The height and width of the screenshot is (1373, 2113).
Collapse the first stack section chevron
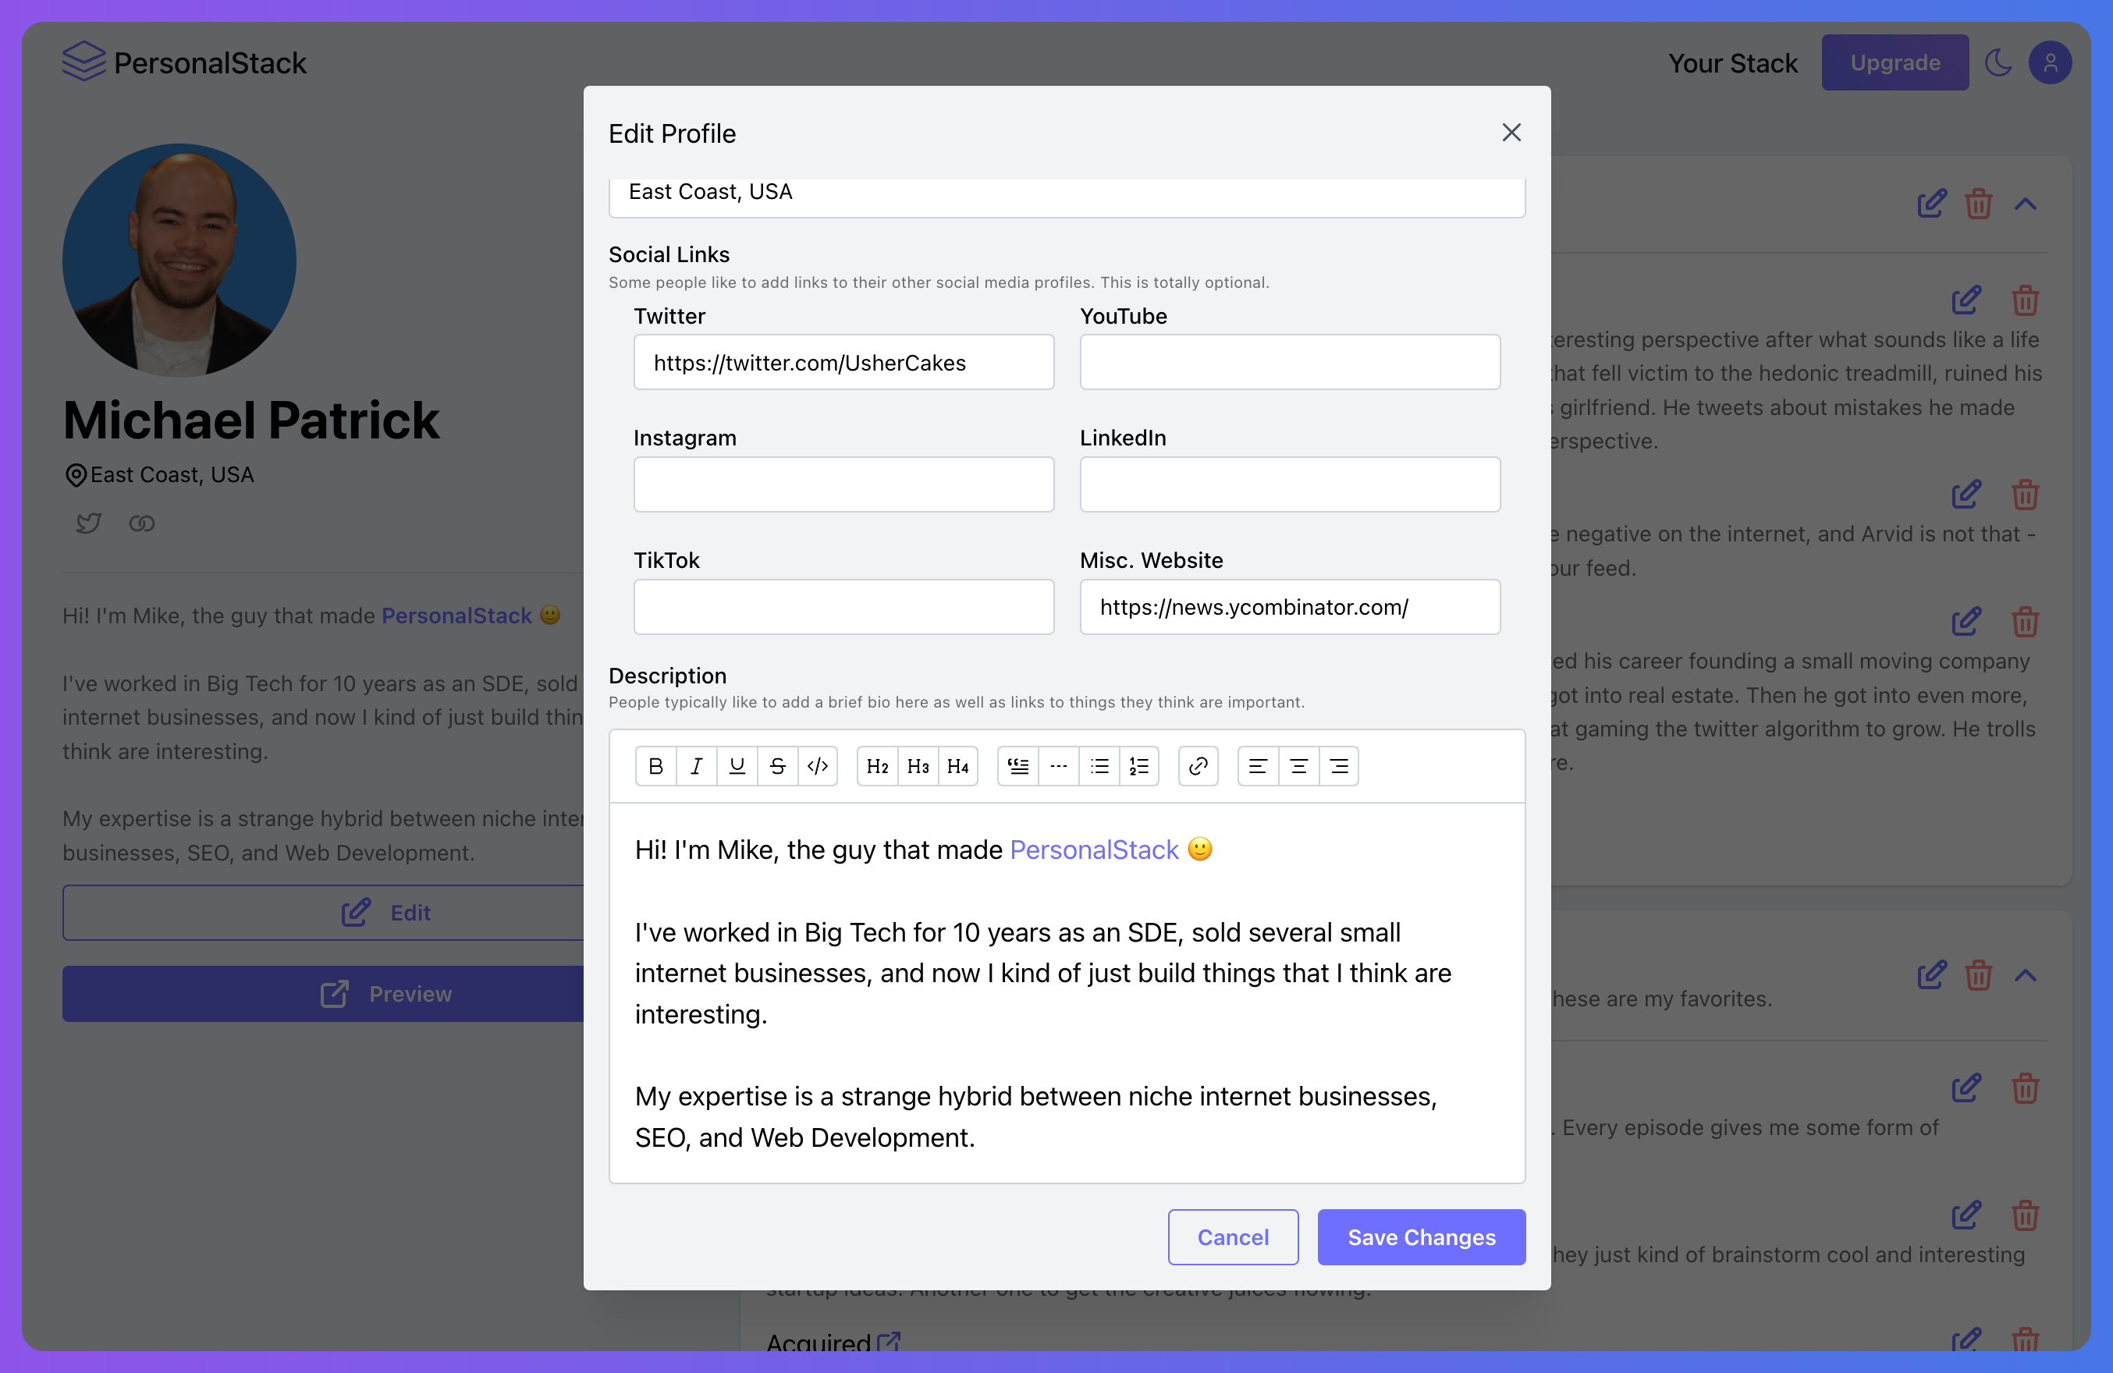point(2025,204)
